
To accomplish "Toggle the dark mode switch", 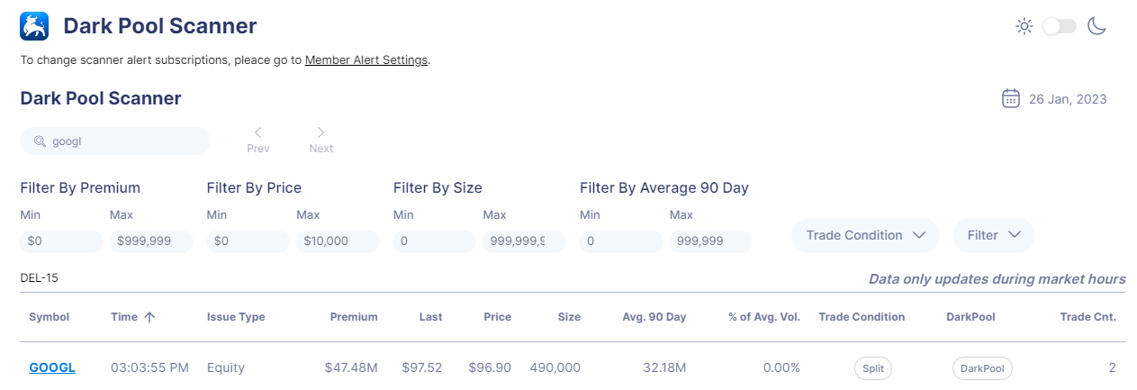I will pyautogui.click(x=1060, y=27).
